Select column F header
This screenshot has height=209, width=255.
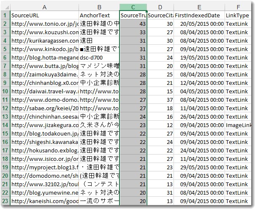coord(239,7)
